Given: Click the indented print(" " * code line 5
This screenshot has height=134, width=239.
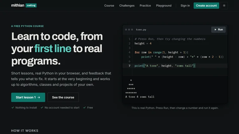Looking at the screenshot, I should click(182, 57).
